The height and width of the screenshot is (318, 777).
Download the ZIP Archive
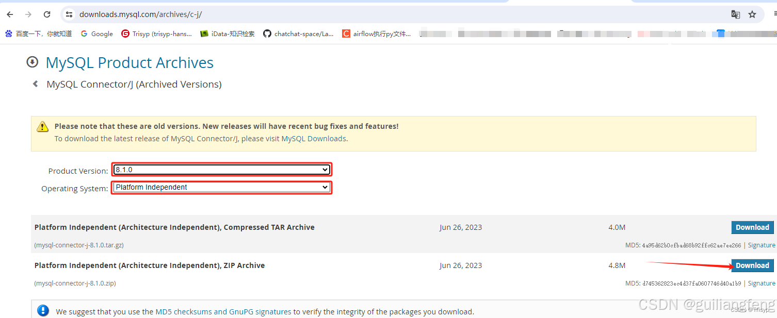[x=752, y=265]
